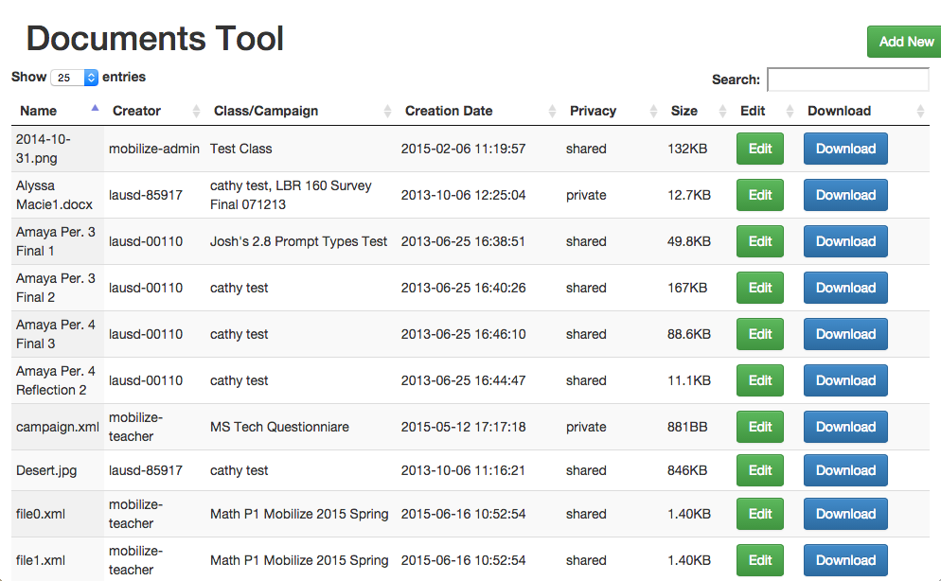Download the campaign.xml file

[x=845, y=427]
